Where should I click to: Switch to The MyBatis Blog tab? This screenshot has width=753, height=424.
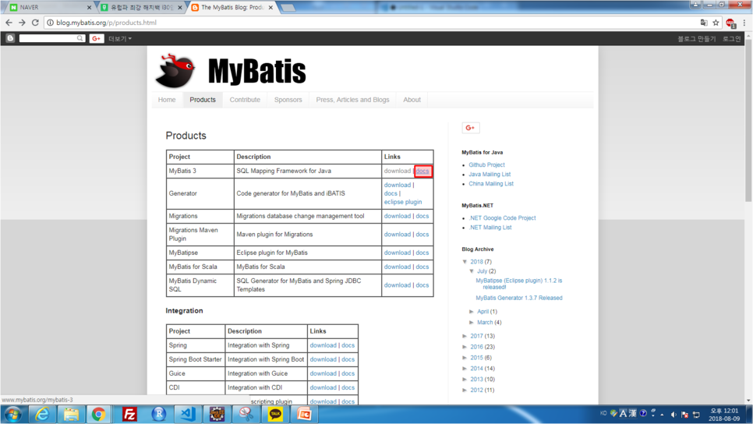(x=233, y=7)
